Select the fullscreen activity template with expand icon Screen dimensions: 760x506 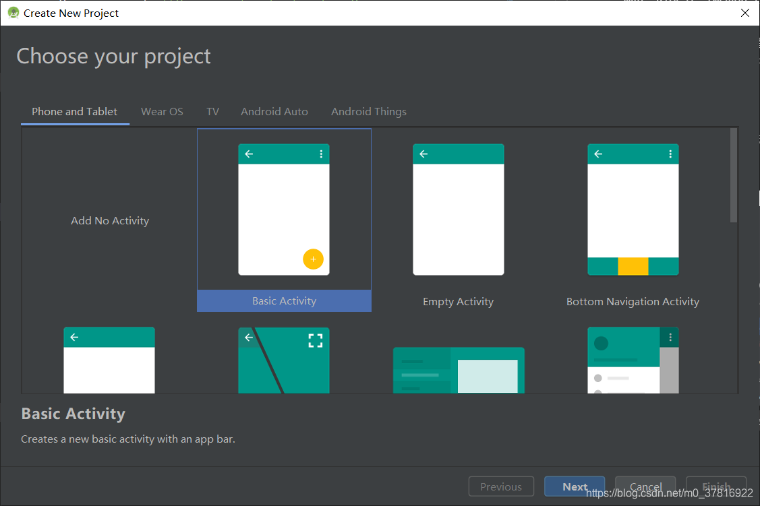283,360
